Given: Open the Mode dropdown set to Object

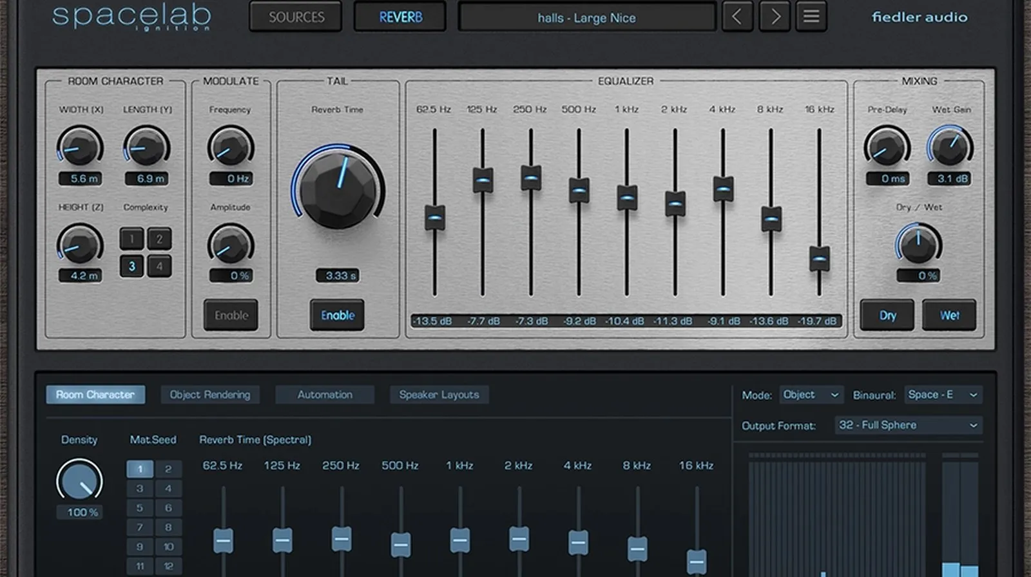Looking at the screenshot, I should click(x=811, y=395).
